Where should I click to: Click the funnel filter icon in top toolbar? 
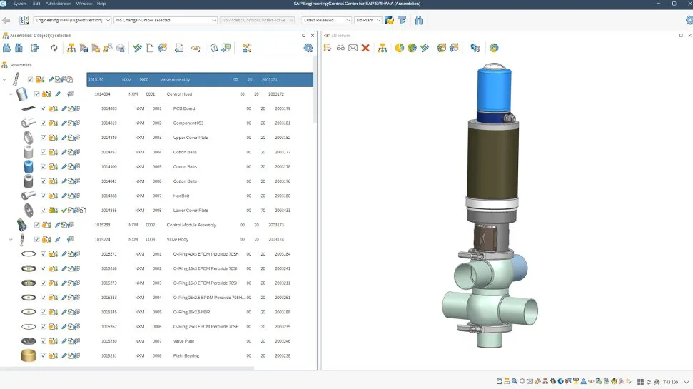tap(402, 20)
